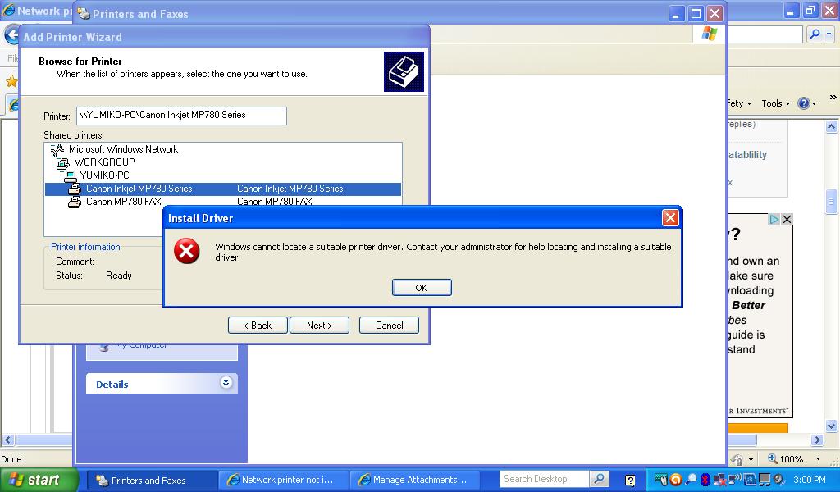Screen dimensions: 840x492
Task: Click the vertical scrollbar up arrow in Internet Explorer
Action: [x=832, y=127]
